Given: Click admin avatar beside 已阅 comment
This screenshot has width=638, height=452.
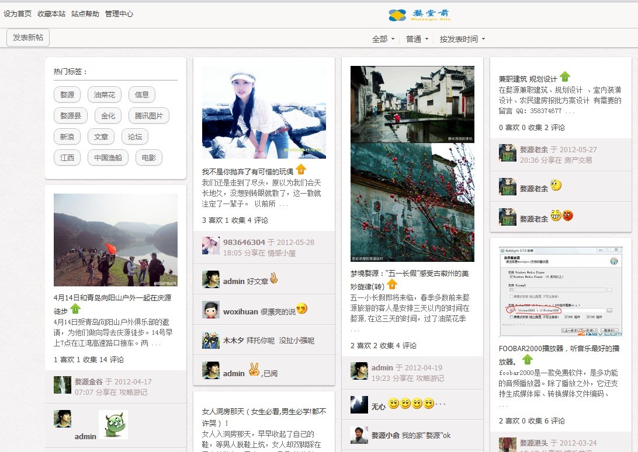Looking at the screenshot, I should [211, 370].
